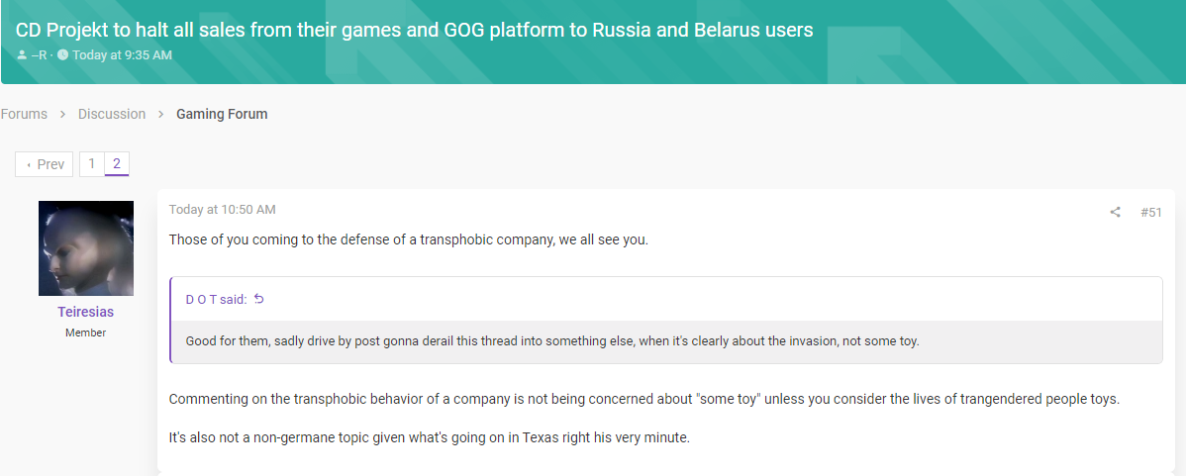Navigate to Discussion breadcrumb

pos(112,114)
